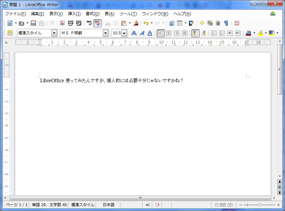Toggle left-to-right text direction
The image size is (285, 211).
(195, 33)
